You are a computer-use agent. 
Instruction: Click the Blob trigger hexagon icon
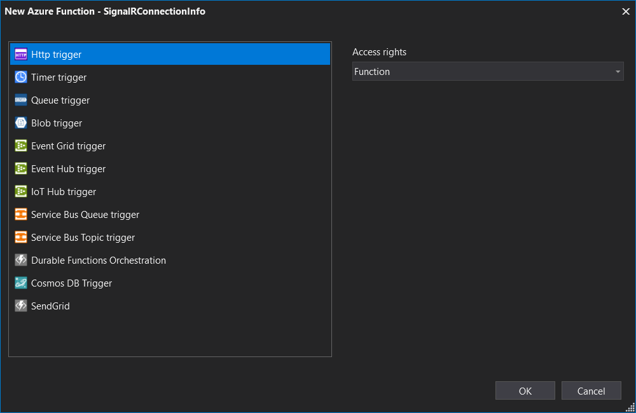coord(21,123)
